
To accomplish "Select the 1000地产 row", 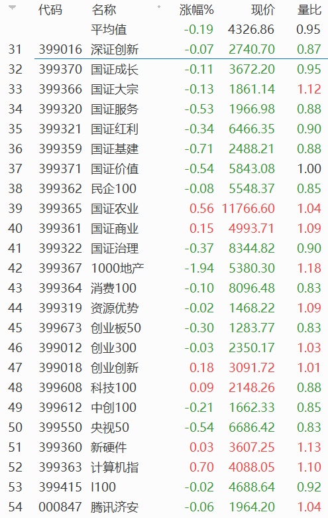I will [x=164, y=268].
